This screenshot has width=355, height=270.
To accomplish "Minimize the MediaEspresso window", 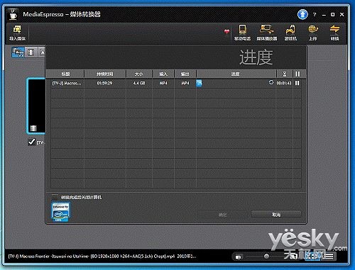I will tap(324, 15).
